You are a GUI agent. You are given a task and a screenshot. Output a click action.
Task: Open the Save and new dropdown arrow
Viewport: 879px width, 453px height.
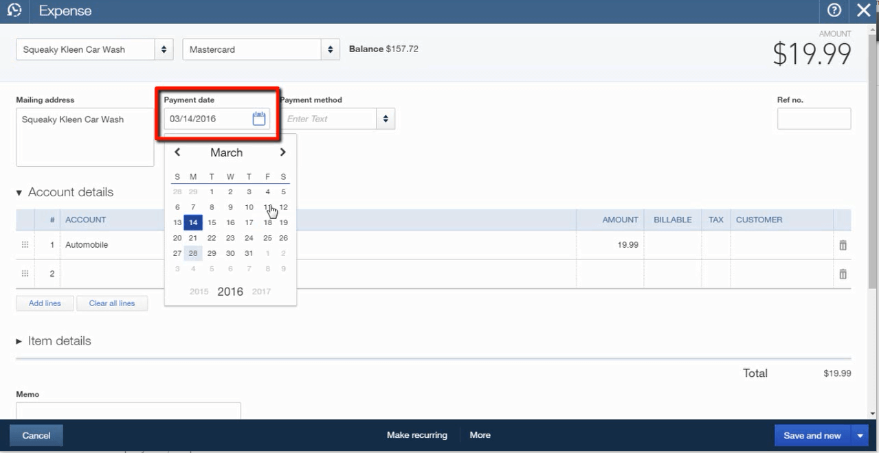(x=860, y=435)
